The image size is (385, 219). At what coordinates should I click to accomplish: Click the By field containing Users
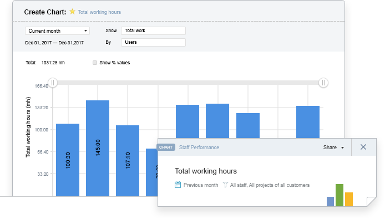(153, 42)
